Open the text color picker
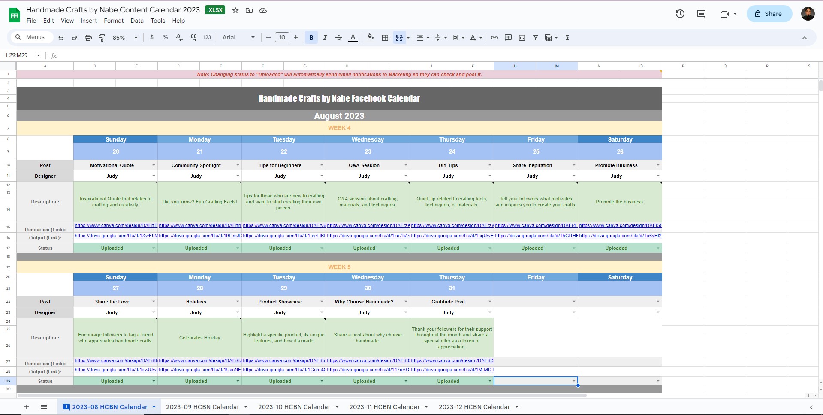Viewport: 823px width, 415px height. tap(353, 38)
